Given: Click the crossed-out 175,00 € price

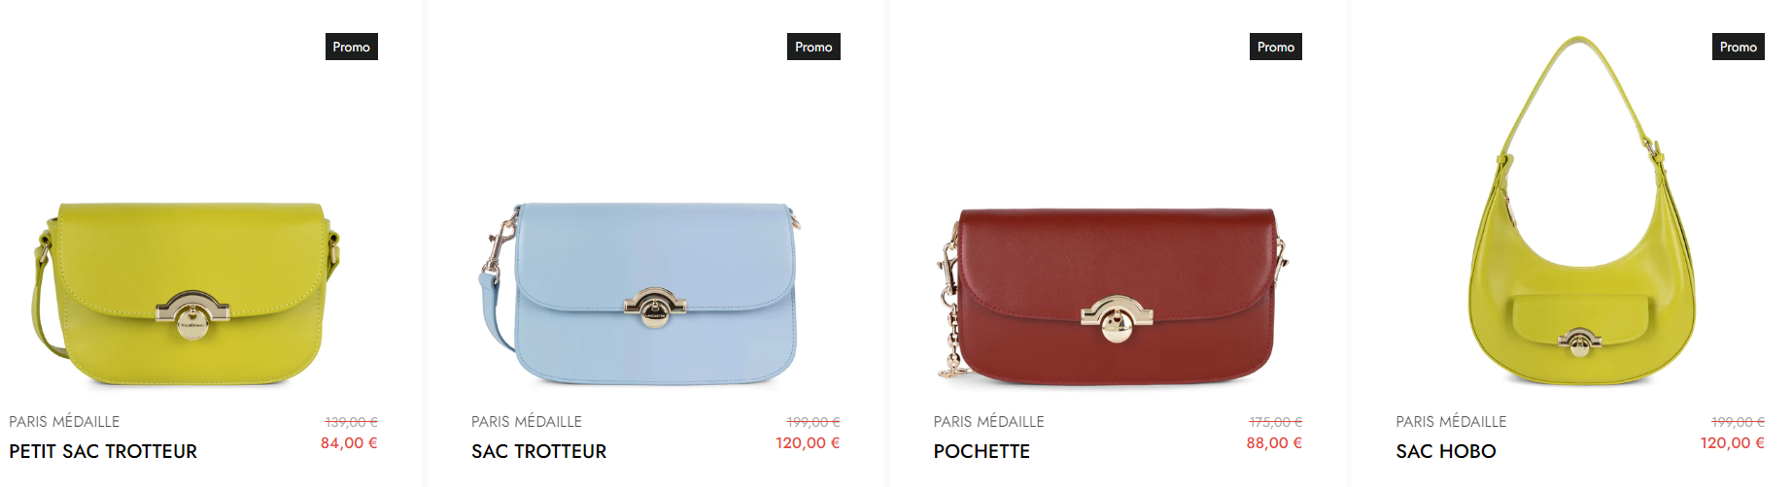Looking at the screenshot, I should 1276,422.
